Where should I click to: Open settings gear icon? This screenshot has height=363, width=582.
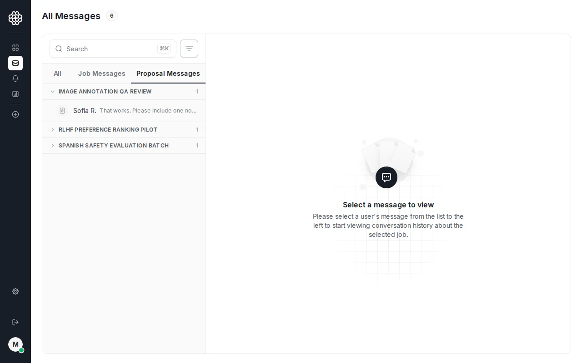(15, 291)
